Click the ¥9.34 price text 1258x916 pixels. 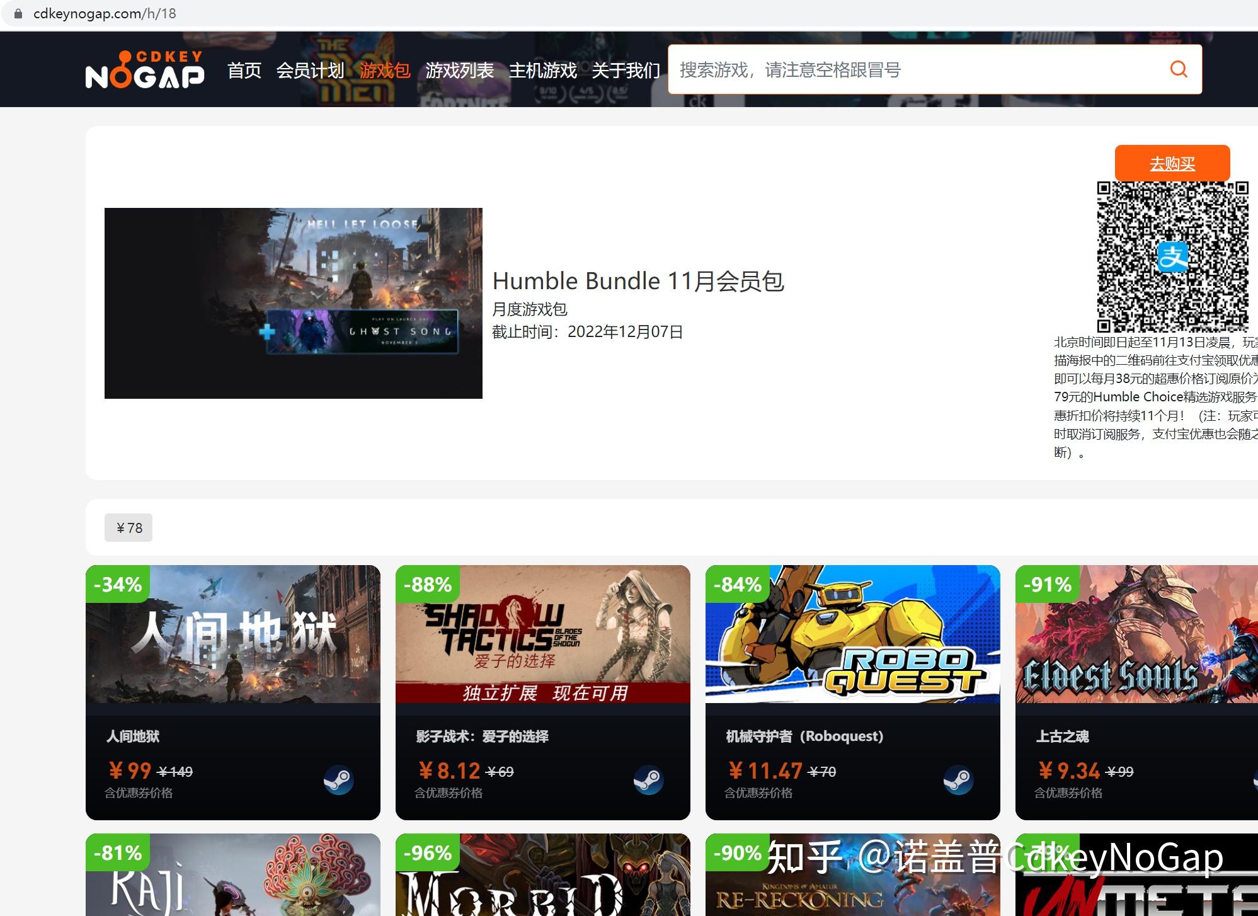tap(1069, 770)
